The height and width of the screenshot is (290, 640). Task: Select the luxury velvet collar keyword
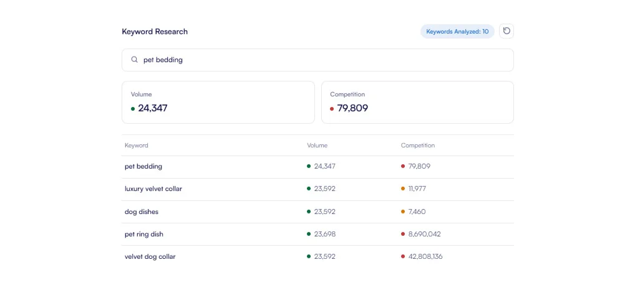(153, 189)
